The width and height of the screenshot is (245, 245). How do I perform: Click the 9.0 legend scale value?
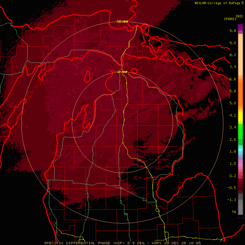(x=233, y=43)
